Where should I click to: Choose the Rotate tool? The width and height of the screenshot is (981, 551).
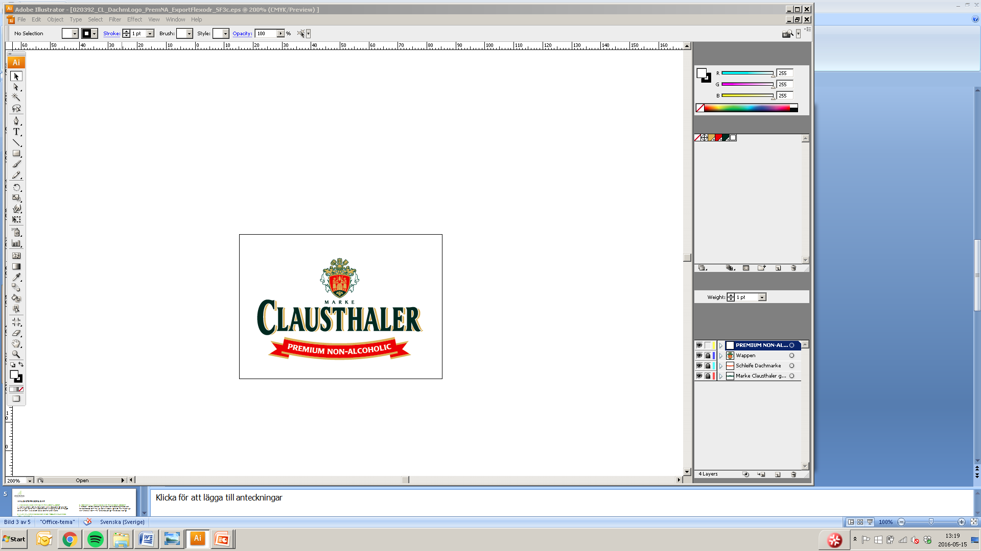pyautogui.click(x=16, y=187)
